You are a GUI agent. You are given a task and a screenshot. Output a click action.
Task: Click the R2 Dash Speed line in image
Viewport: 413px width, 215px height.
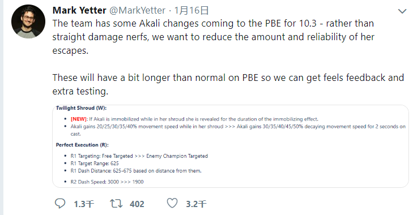[x=107, y=182]
